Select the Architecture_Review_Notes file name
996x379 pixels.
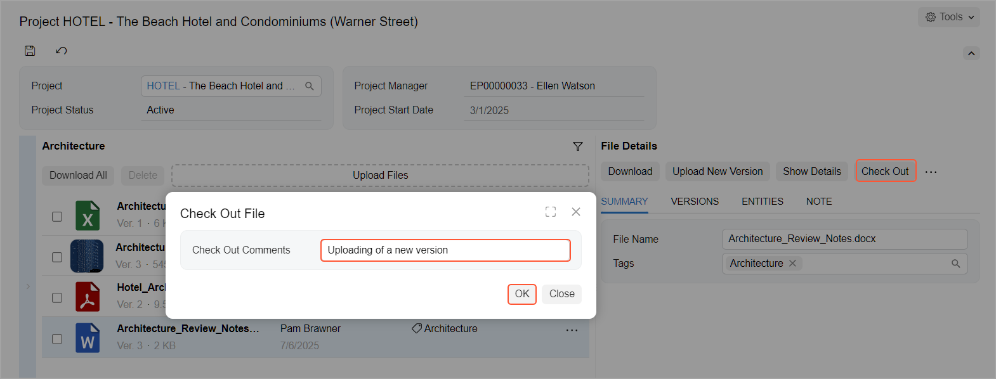[x=188, y=328]
